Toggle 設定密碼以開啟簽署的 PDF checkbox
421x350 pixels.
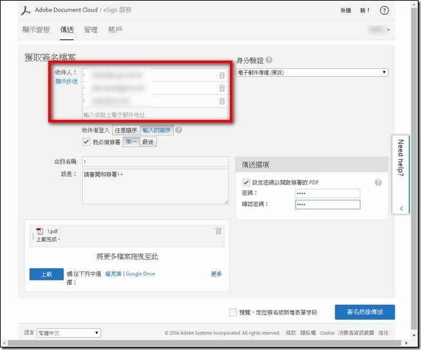click(x=246, y=182)
